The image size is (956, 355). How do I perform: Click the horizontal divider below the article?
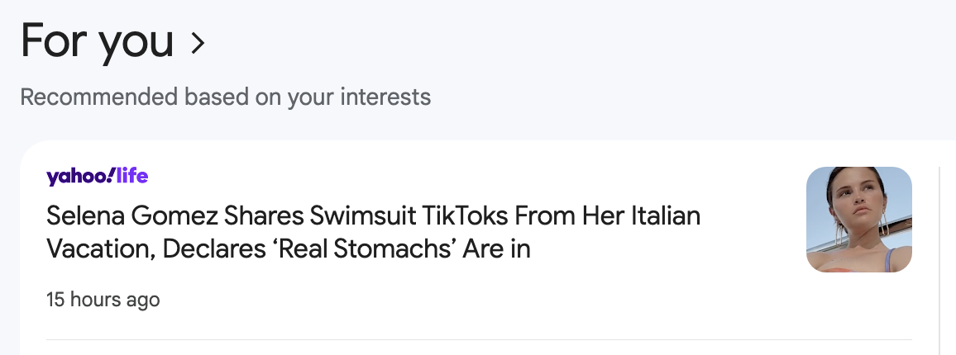coord(479,339)
